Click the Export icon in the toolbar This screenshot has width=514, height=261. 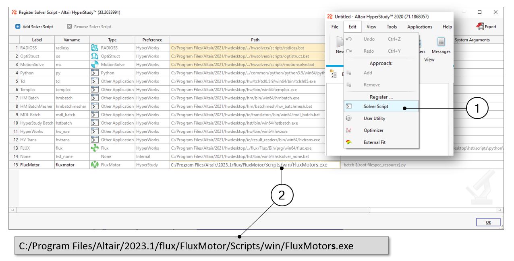(x=480, y=27)
